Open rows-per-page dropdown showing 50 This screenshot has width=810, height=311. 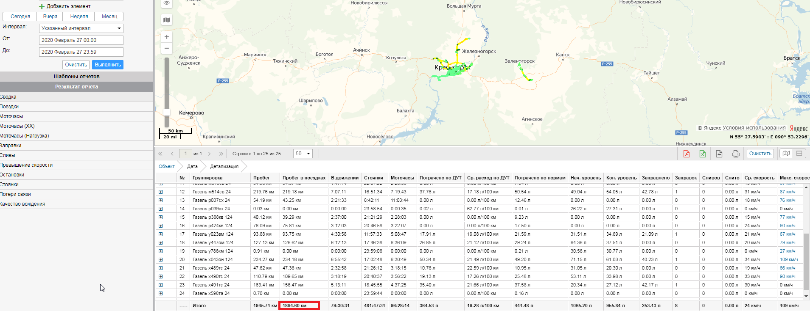(x=303, y=154)
